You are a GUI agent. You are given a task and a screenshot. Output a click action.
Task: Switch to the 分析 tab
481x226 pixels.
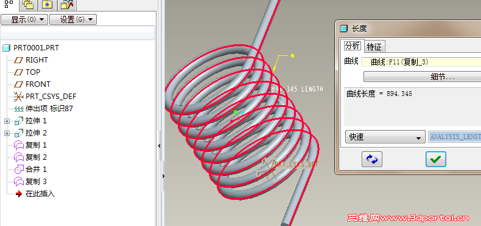[352, 46]
